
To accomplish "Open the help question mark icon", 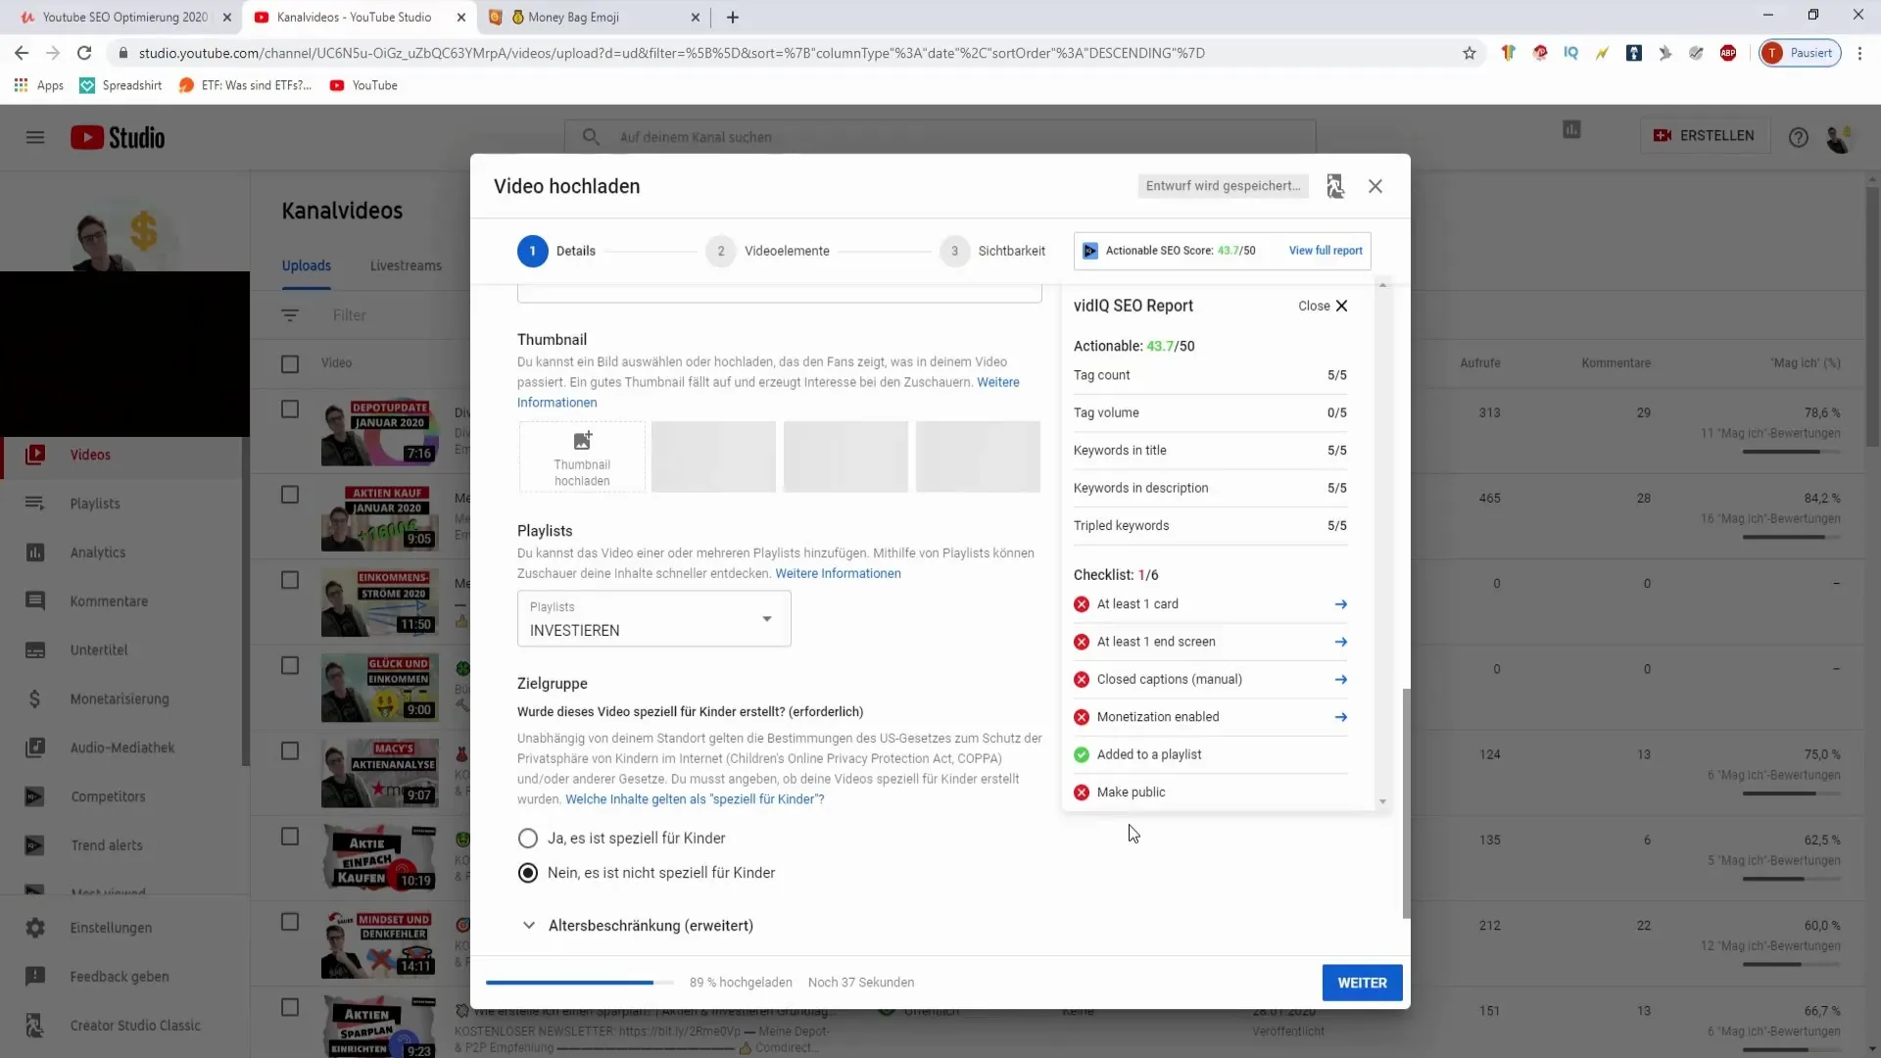I will (x=1799, y=137).
